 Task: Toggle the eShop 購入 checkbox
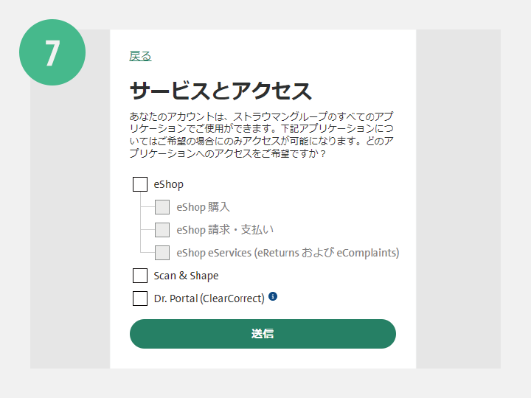pos(162,207)
